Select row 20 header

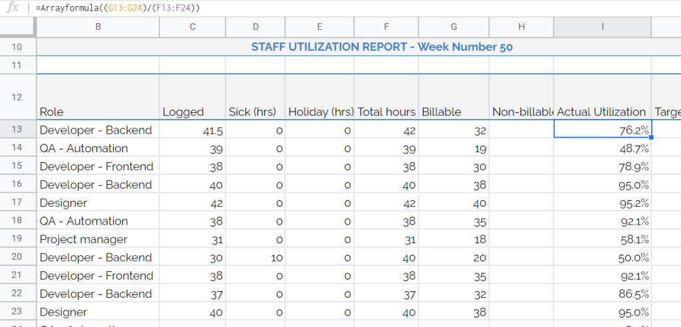pos(17,257)
